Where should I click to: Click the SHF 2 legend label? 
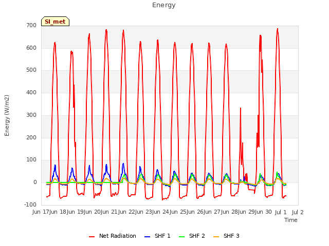(x=197, y=236)
